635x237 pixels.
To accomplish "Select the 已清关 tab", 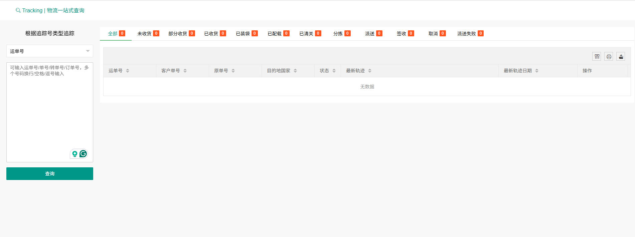I will [x=310, y=34].
